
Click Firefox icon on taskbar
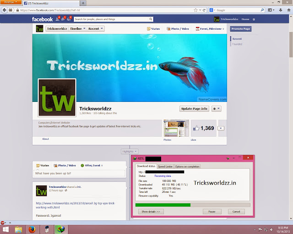[32, 229]
